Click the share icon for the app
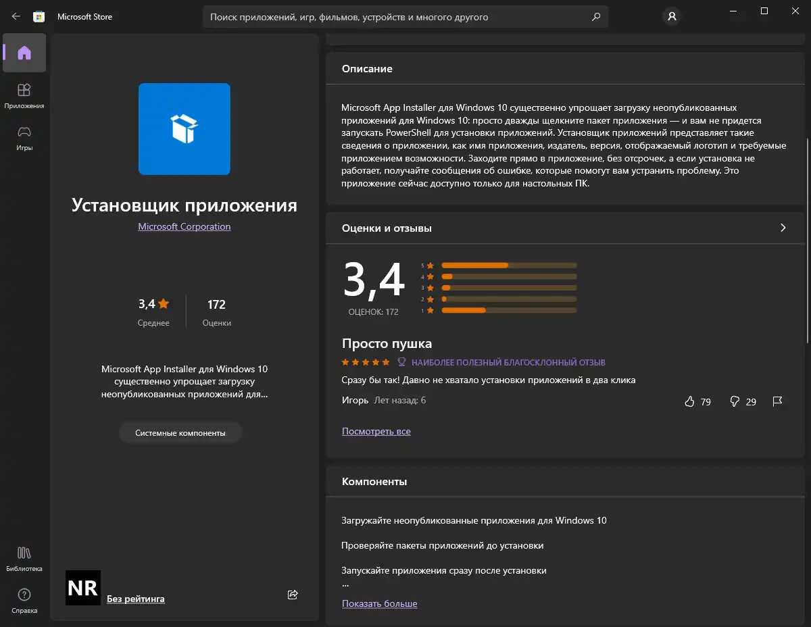 (x=293, y=595)
